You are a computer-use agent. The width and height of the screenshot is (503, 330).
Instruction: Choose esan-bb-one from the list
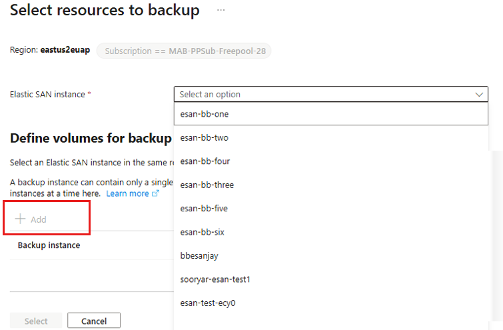click(330, 114)
